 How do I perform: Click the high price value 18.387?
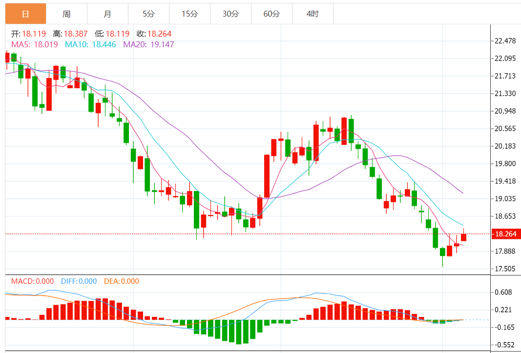[x=76, y=34]
